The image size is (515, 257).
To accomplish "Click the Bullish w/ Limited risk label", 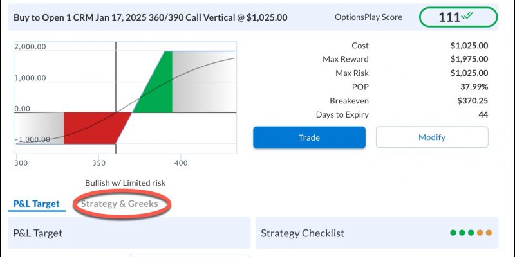I will click(x=125, y=183).
